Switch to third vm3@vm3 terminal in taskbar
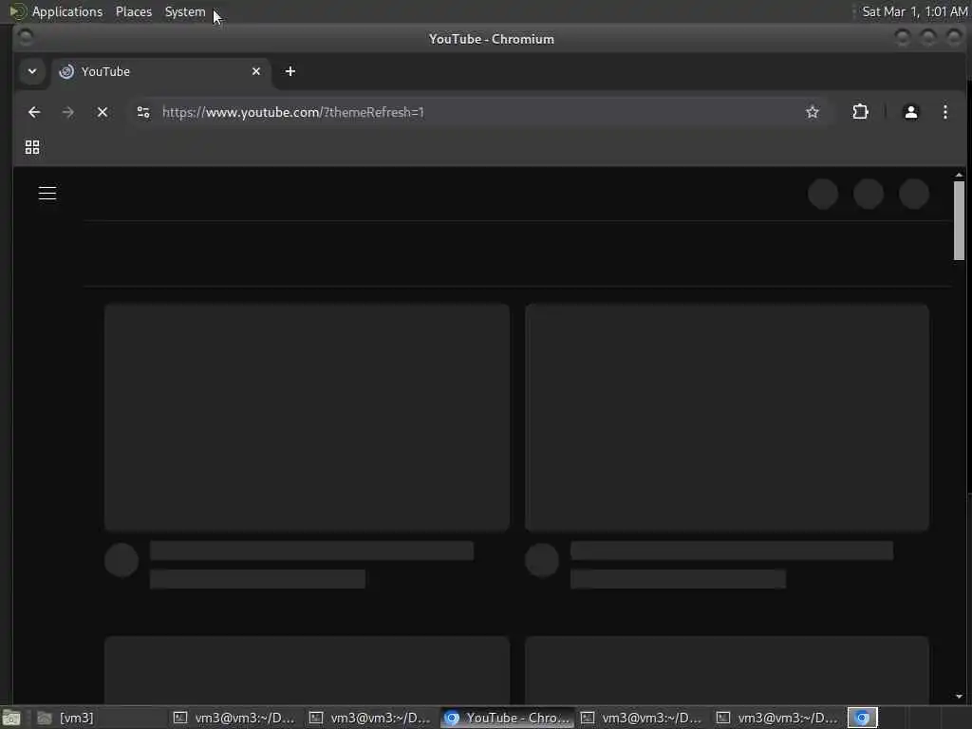 (x=643, y=718)
